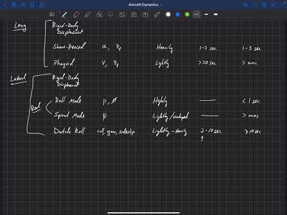Select the thinnest stroke width
The width and height of the screenshot is (287, 215).
pos(197,14)
